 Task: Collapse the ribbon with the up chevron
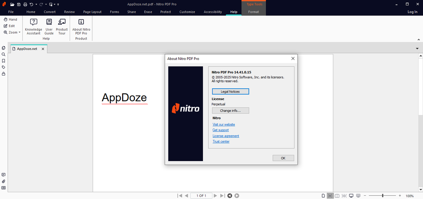[419, 40]
